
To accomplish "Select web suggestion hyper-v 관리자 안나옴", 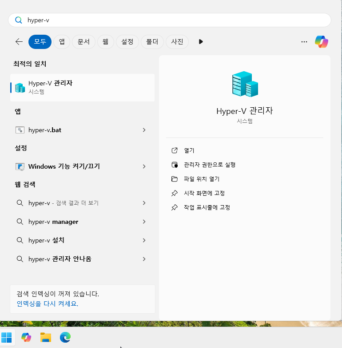I will (x=83, y=259).
